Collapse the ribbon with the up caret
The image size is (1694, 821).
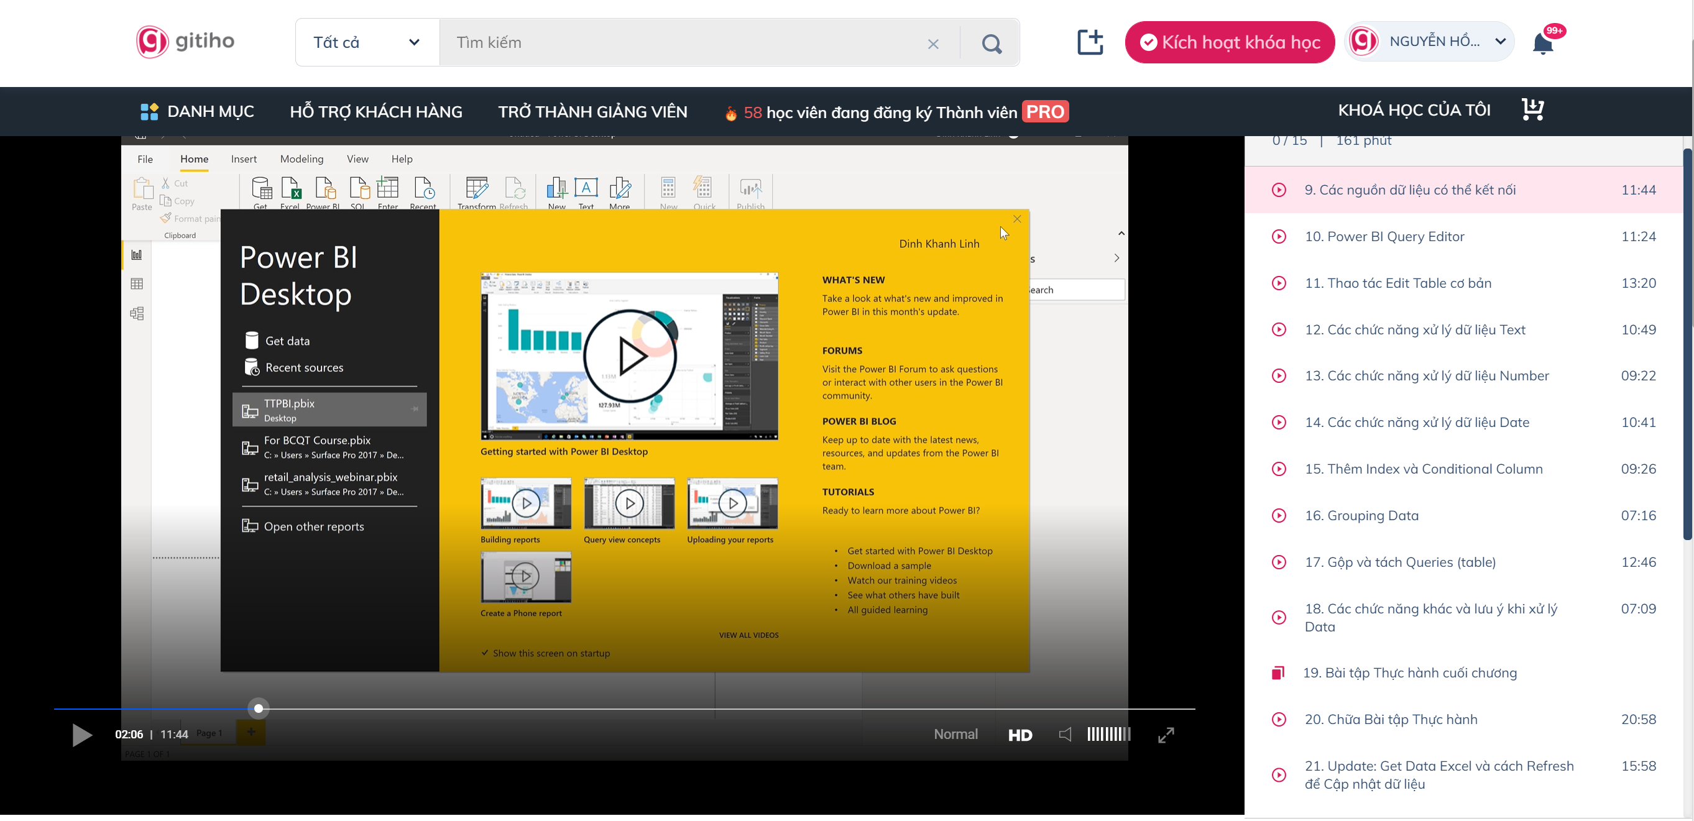(1121, 233)
